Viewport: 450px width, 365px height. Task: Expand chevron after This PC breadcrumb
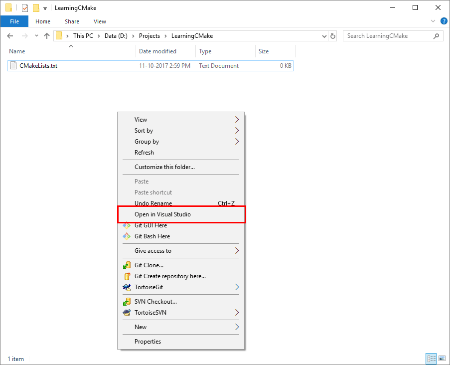coord(99,36)
